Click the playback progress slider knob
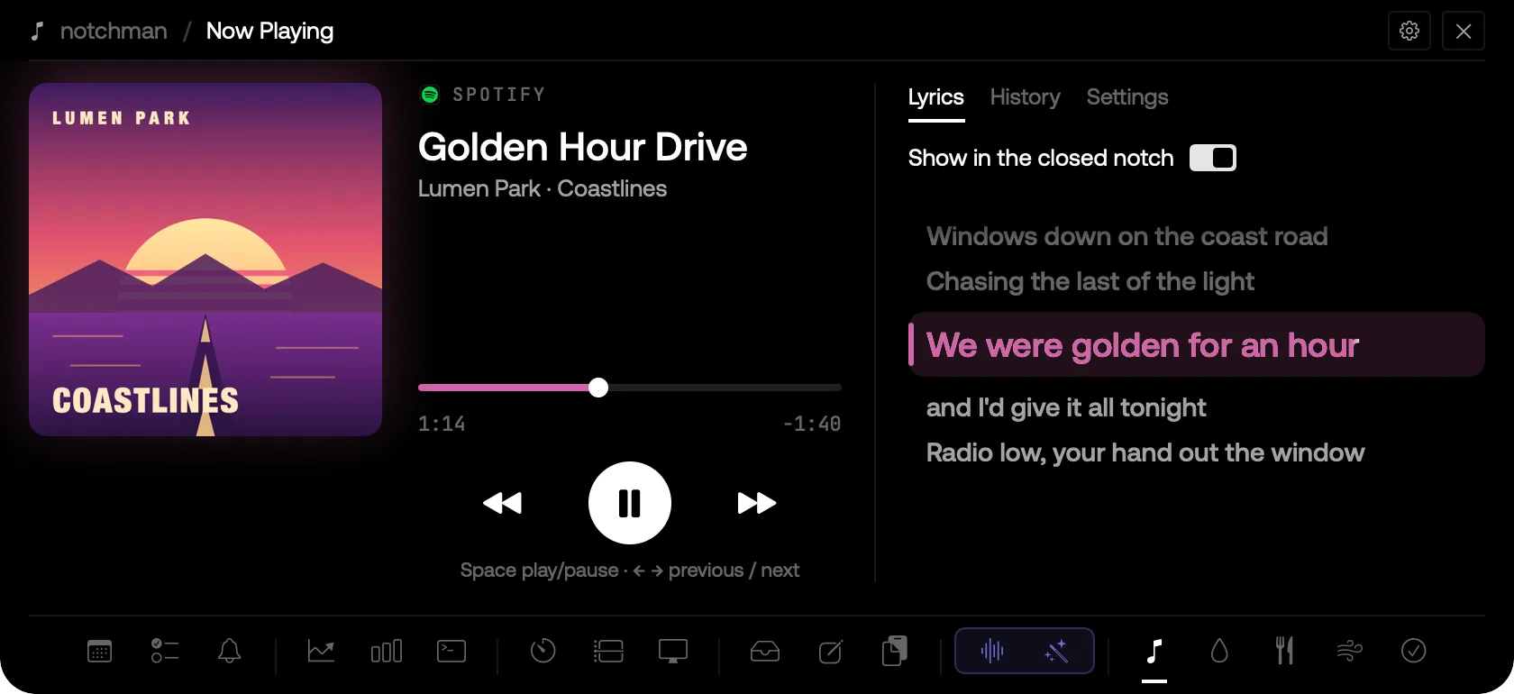Screen dimensions: 1514x694 pyautogui.click(x=598, y=388)
